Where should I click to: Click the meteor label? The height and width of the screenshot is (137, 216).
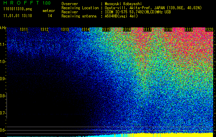49,11
